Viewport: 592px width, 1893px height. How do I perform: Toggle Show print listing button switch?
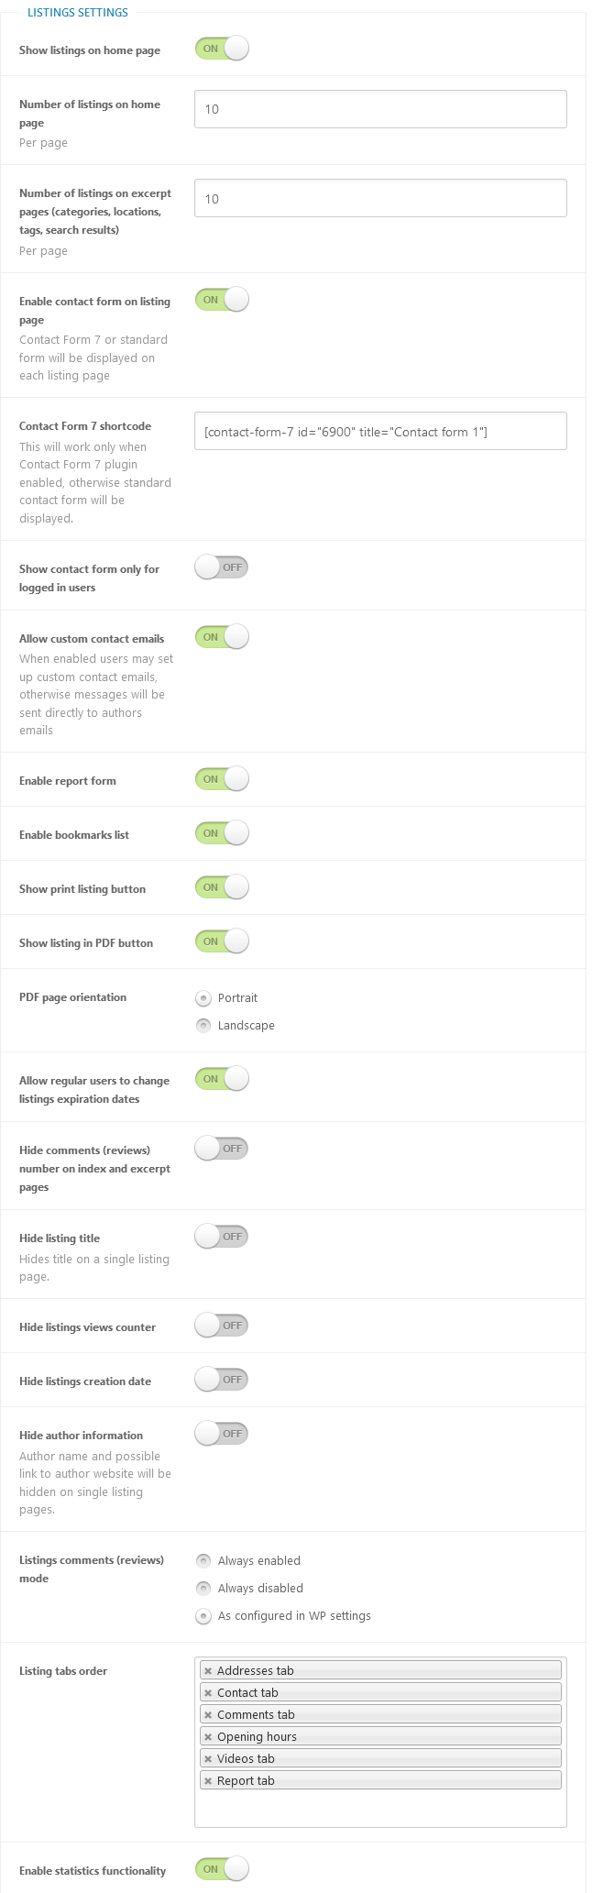(222, 887)
